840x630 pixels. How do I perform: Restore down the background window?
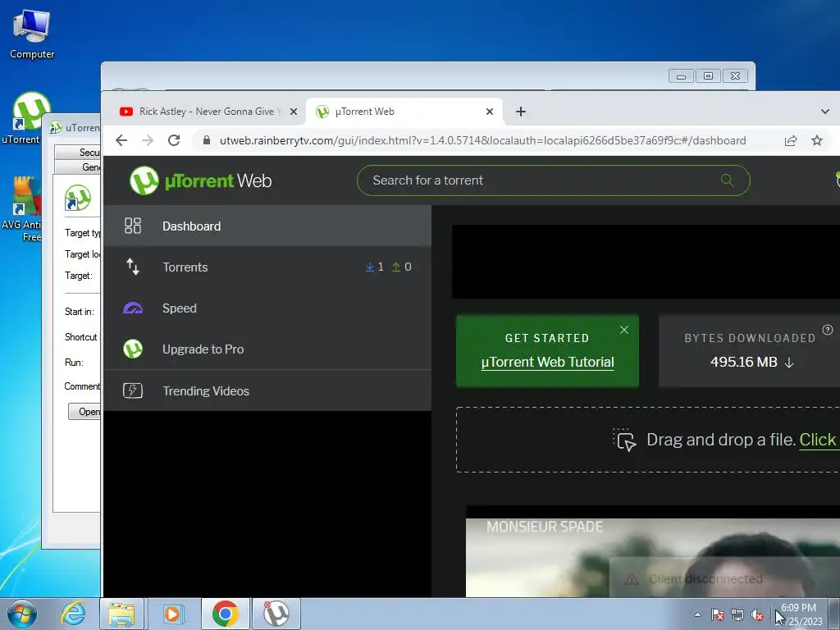(x=708, y=76)
